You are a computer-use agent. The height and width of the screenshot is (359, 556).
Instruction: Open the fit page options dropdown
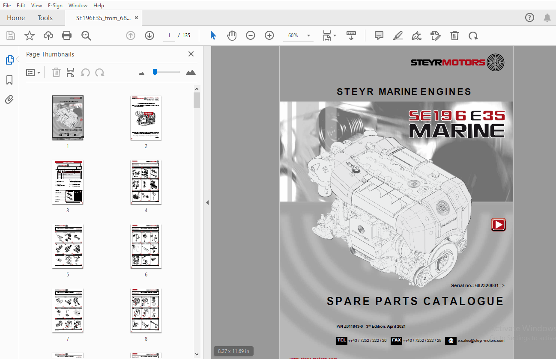coord(329,36)
